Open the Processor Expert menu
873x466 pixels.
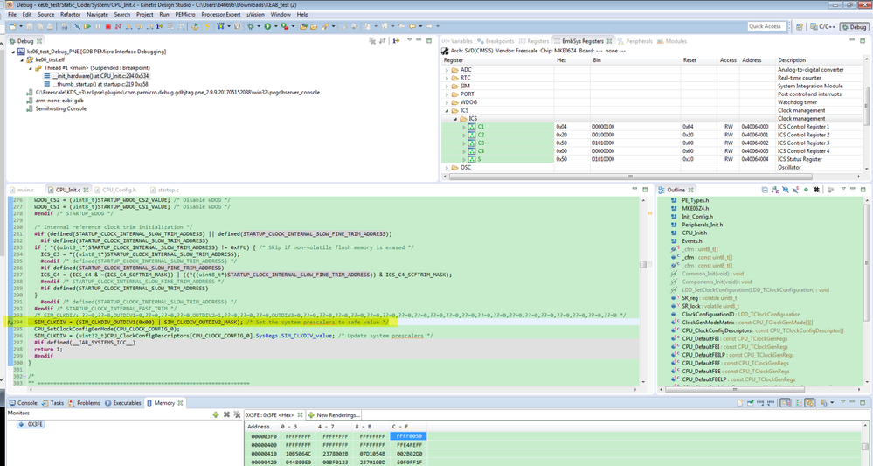tap(220, 15)
